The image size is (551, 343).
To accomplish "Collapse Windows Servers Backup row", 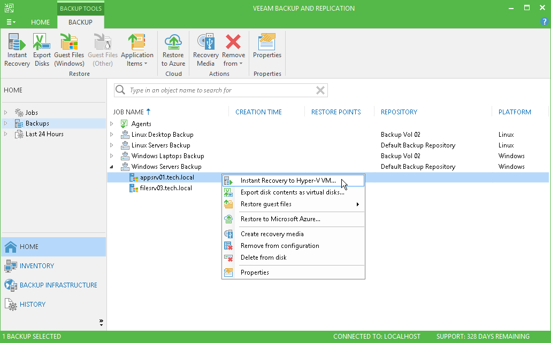I will click(112, 166).
